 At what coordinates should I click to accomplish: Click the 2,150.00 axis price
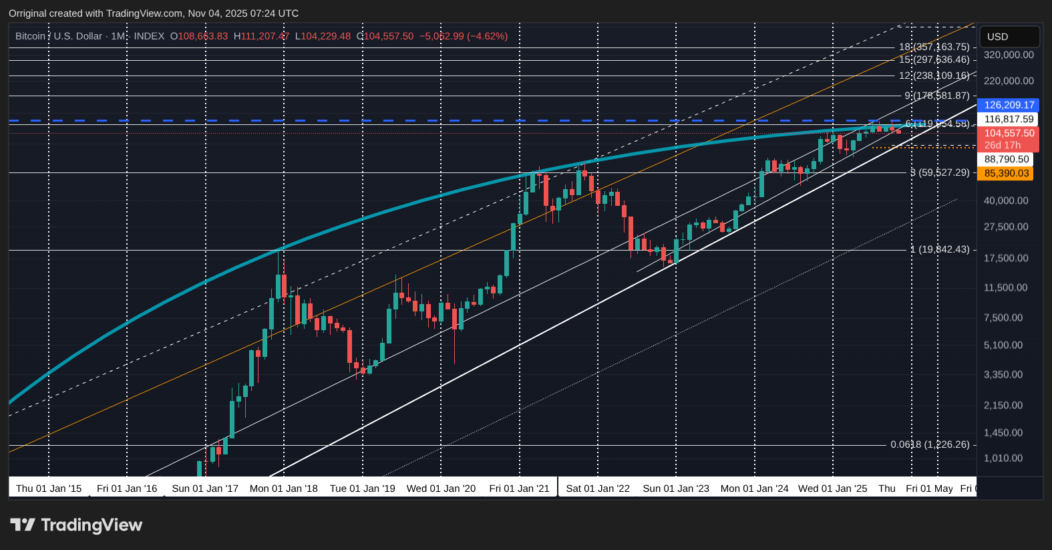click(1003, 405)
